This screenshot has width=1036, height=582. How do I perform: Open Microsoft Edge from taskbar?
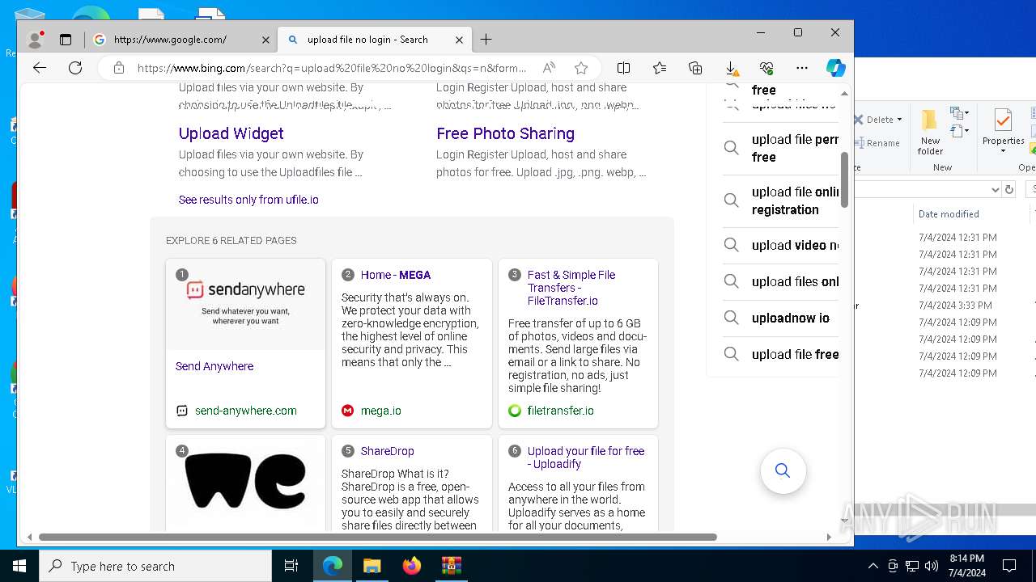333,566
